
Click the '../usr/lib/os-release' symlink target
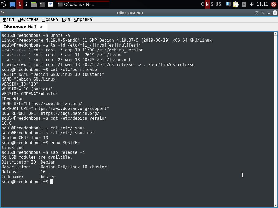tap(169, 65)
